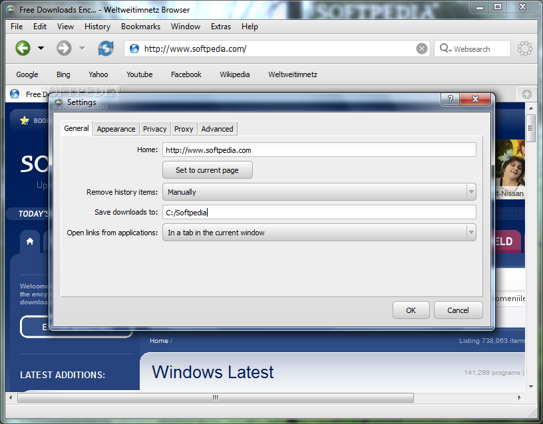This screenshot has height=424, width=543.
Task: Open the Extras menu
Action: coord(221,27)
